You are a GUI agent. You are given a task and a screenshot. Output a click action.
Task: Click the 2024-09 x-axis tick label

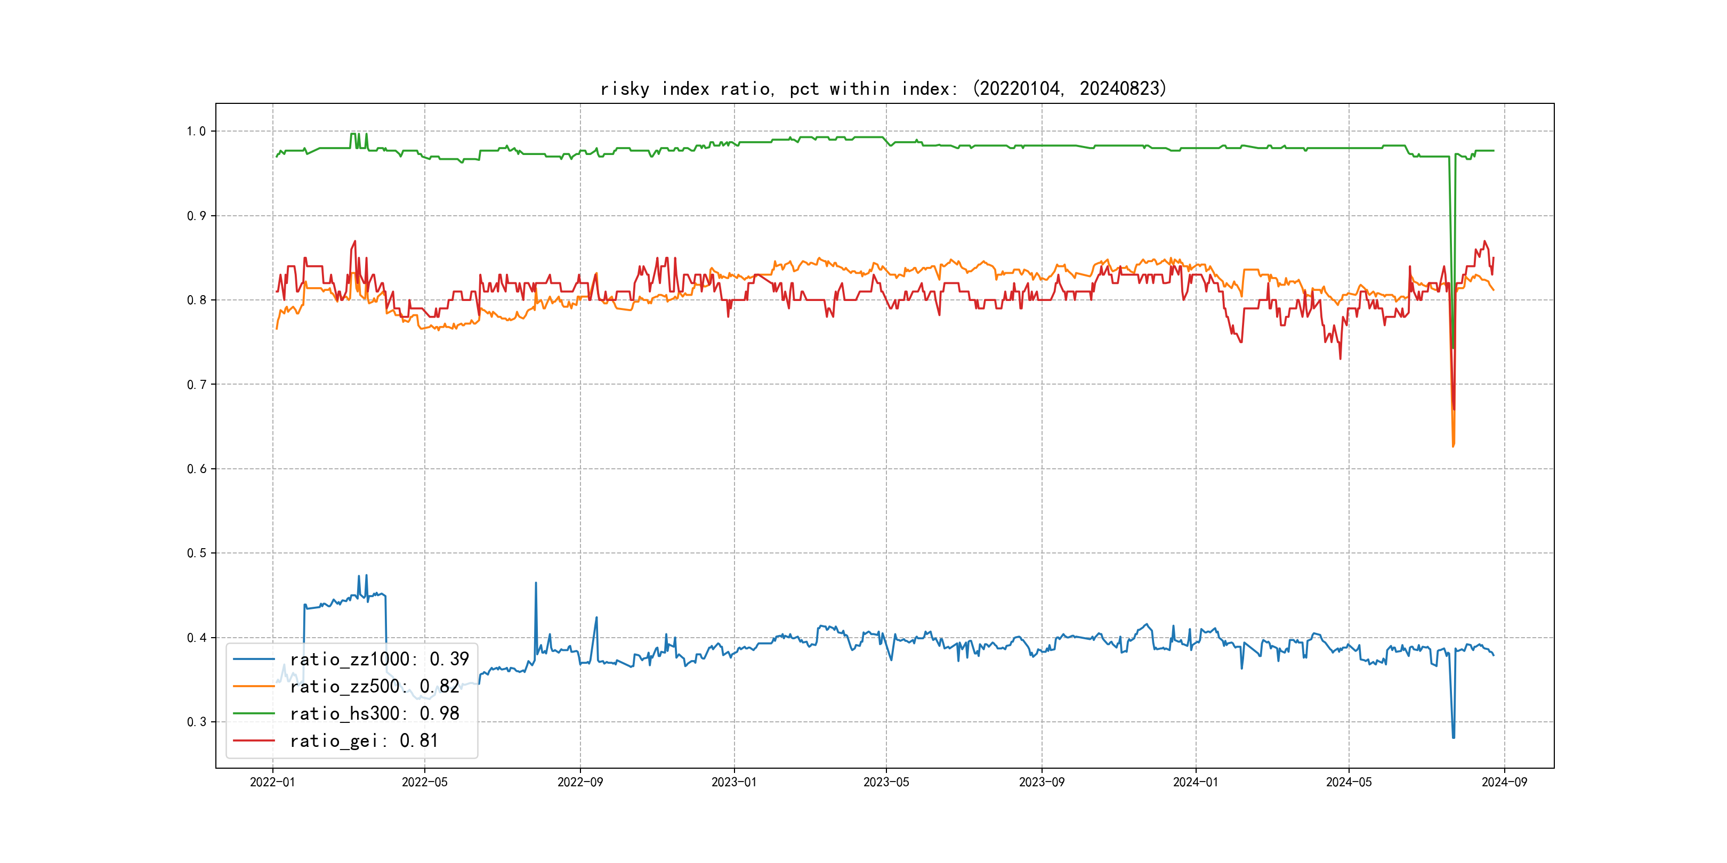point(1504,782)
